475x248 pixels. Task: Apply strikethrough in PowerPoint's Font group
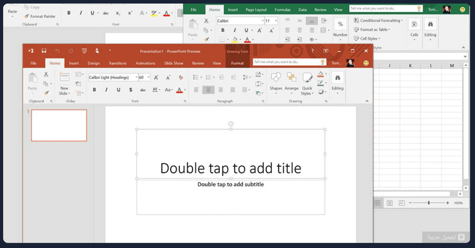143,90
